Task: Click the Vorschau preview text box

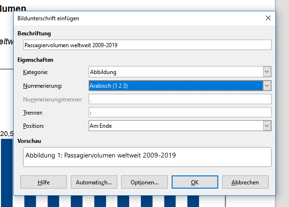Action: (147, 157)
